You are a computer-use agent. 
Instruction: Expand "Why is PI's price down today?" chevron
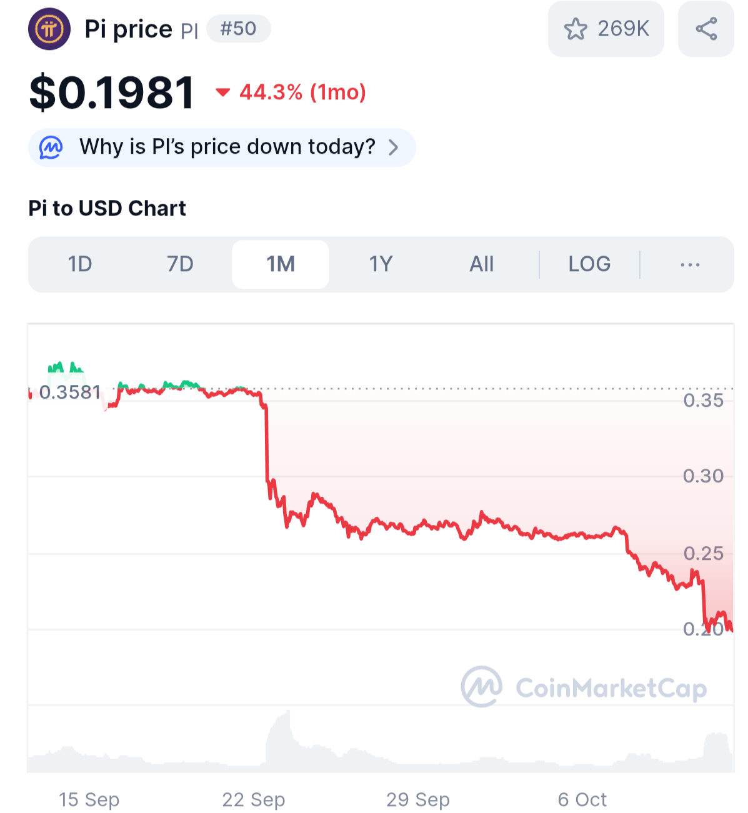tap(394, 147)
